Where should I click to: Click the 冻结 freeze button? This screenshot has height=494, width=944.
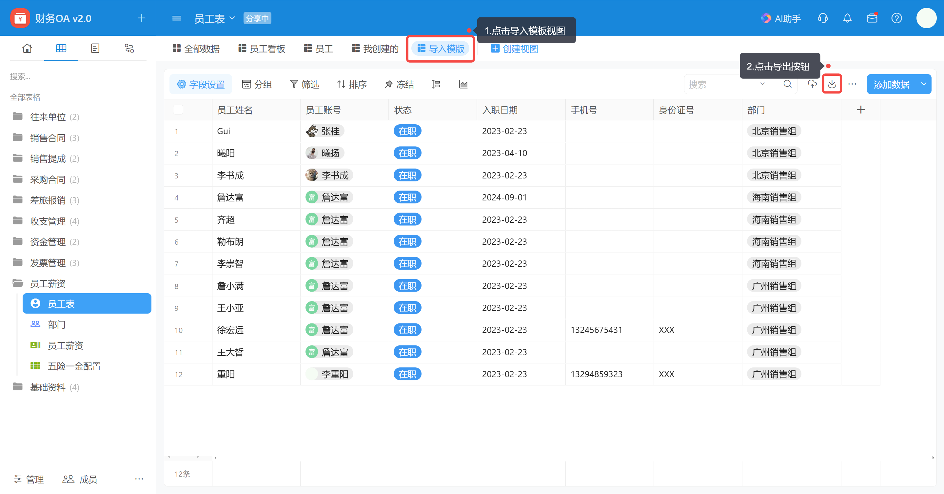pyautogui.click(x=399, y=84)
